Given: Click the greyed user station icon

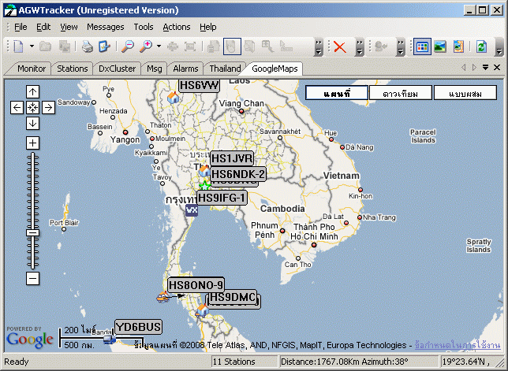Looking at the screenshot, I should point(381,46).
